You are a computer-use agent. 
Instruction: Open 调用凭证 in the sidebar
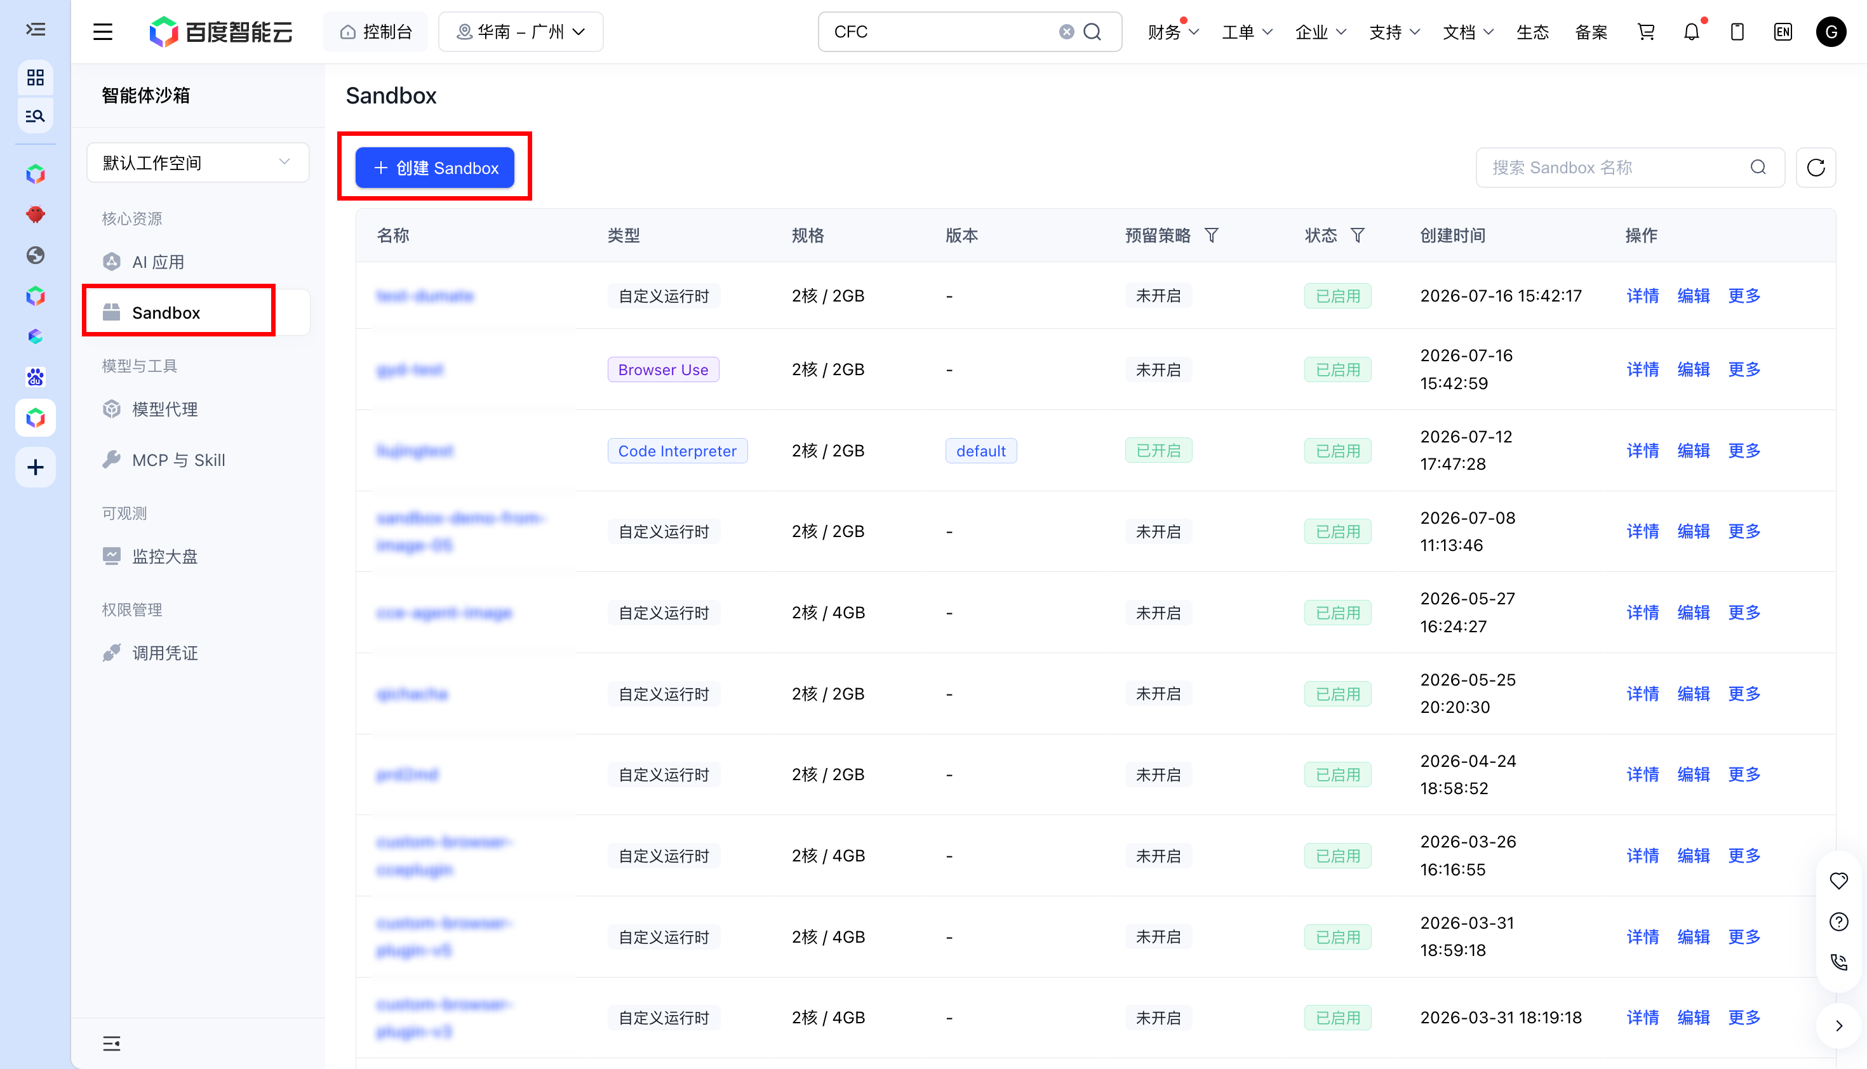tap(197, 653)
